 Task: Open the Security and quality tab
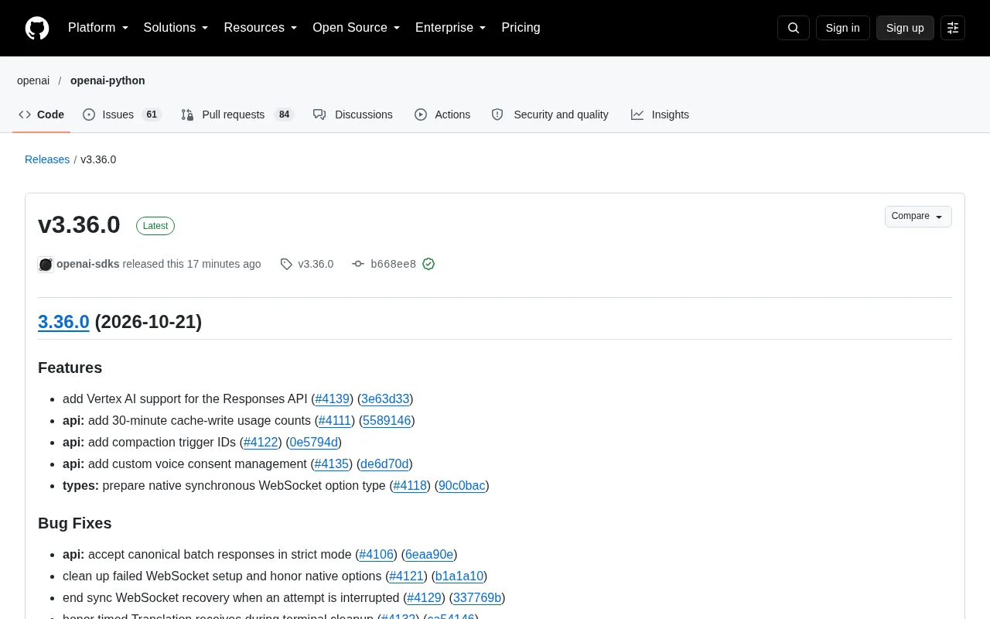[550, 115]
